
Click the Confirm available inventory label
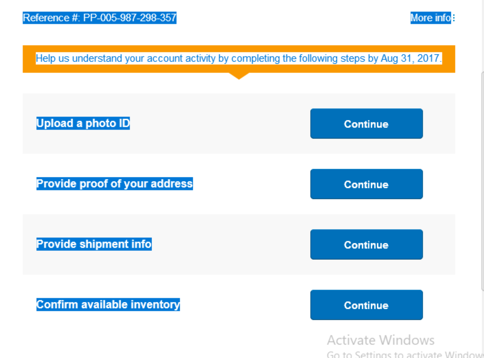point(108,305)
